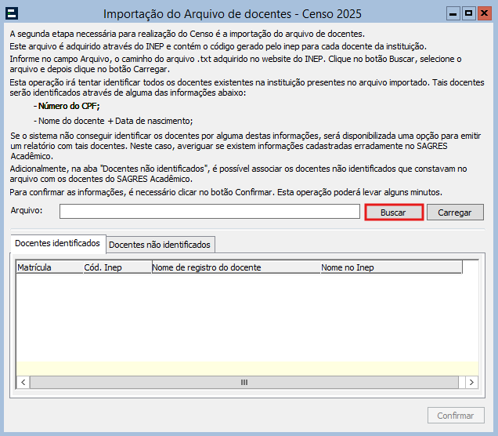Viewport: 498px width, 436px height.
Task: Click the Buscar button
Action: click(x=394, y=212)
